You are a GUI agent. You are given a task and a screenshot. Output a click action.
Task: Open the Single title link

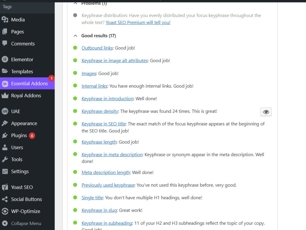[92, 198]
